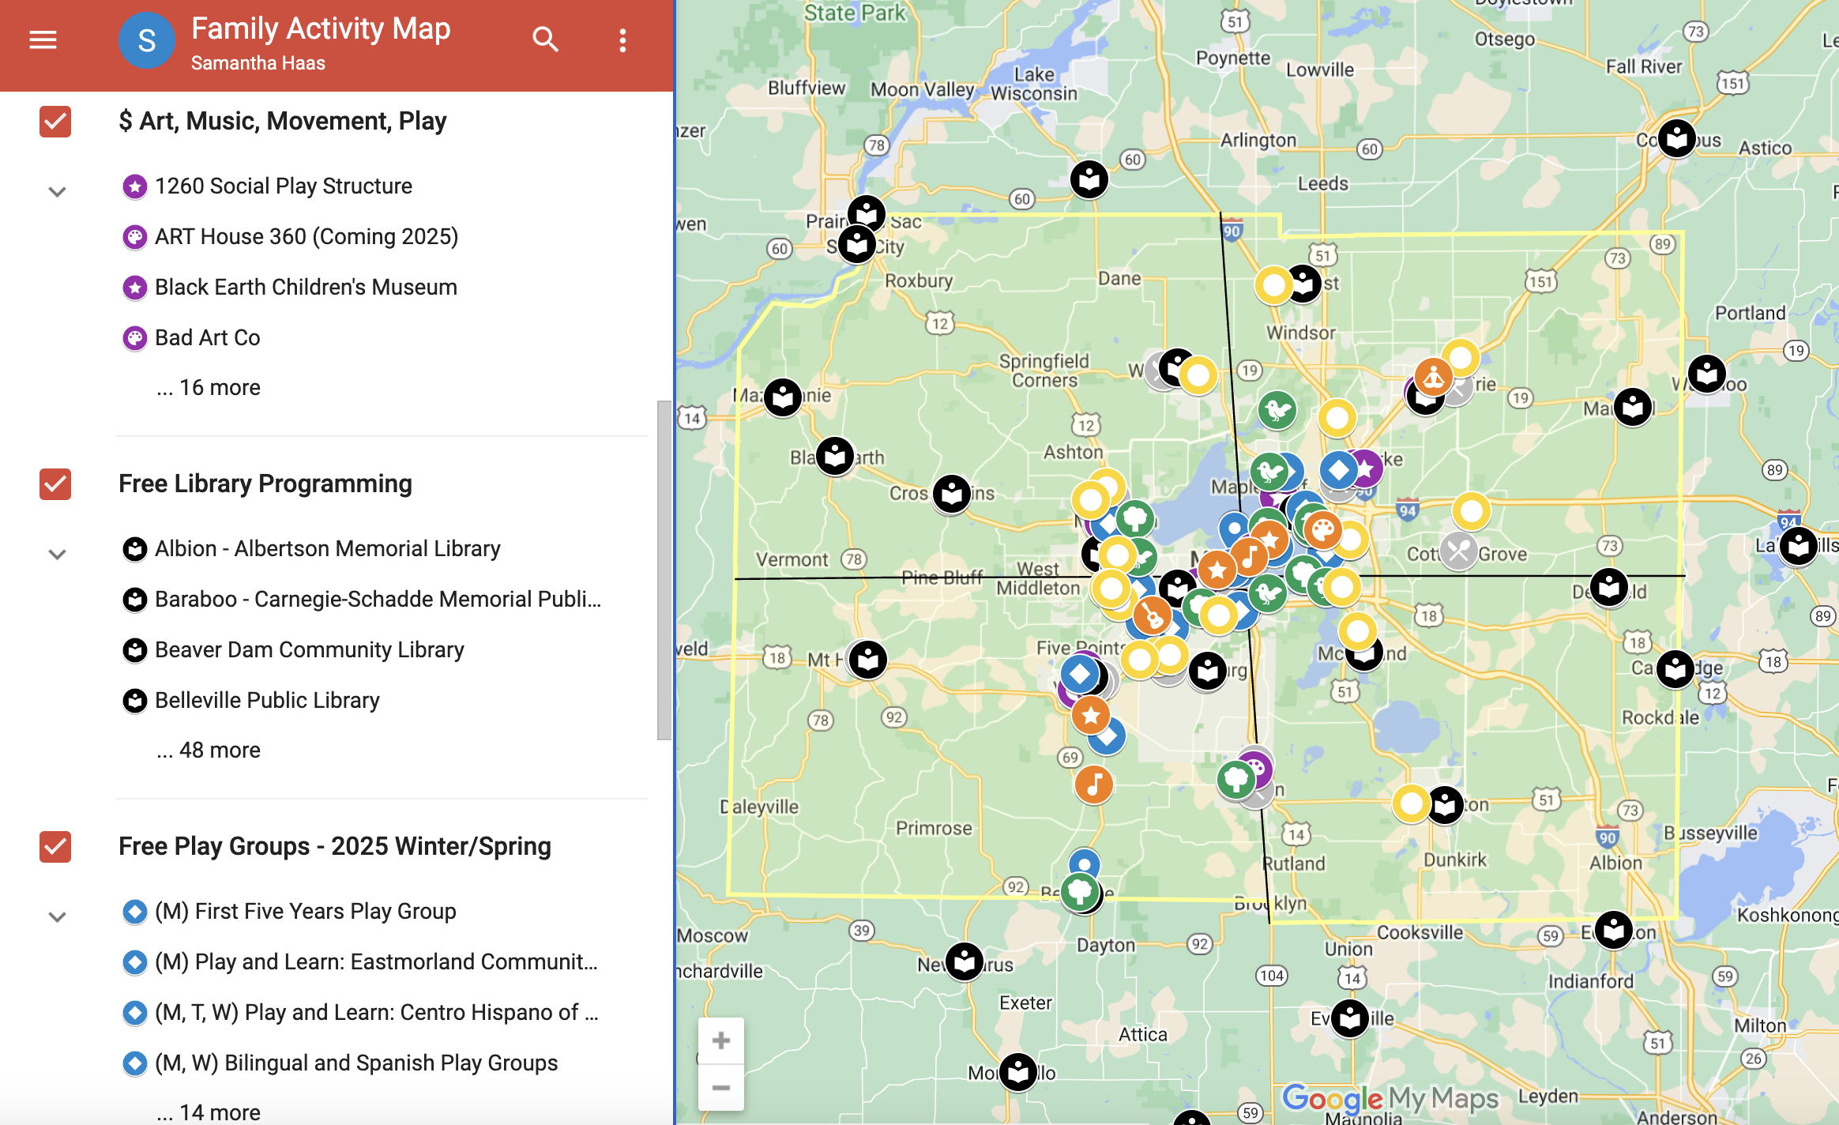The height and width of the screenshot is (1125, 1839).
Task: Collapse the Free Library Programming list chevron
Action: (x=57, y=555)
